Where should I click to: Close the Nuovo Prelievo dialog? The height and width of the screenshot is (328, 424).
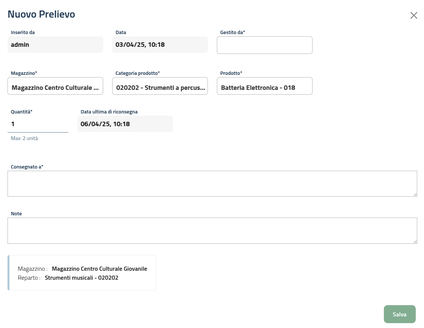(x=413, y=15)
